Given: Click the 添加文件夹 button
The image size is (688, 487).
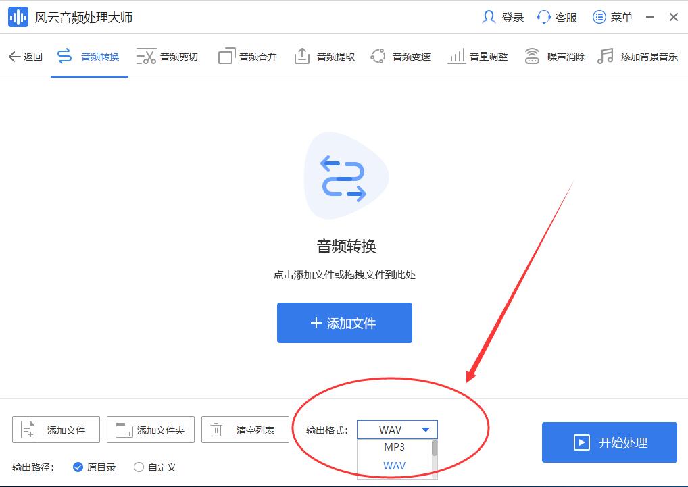Looking at the screenshot, I should point(151,430).
